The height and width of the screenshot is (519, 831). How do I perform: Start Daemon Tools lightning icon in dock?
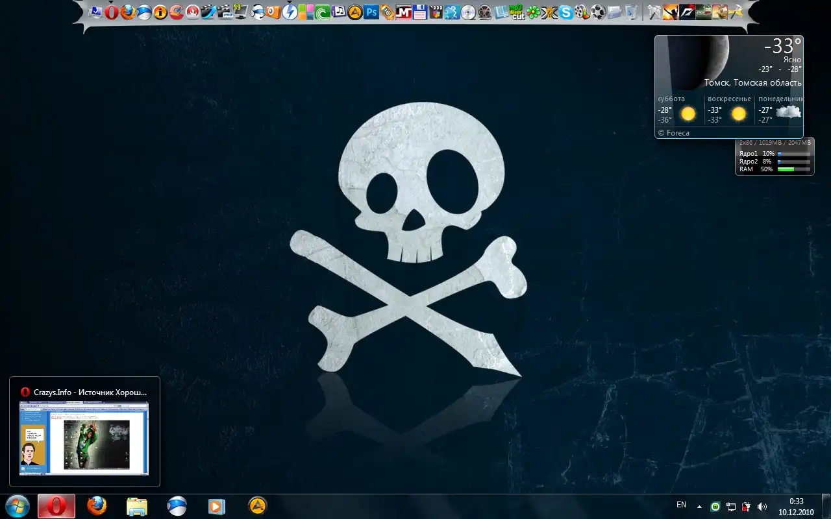tap(290, 12)
